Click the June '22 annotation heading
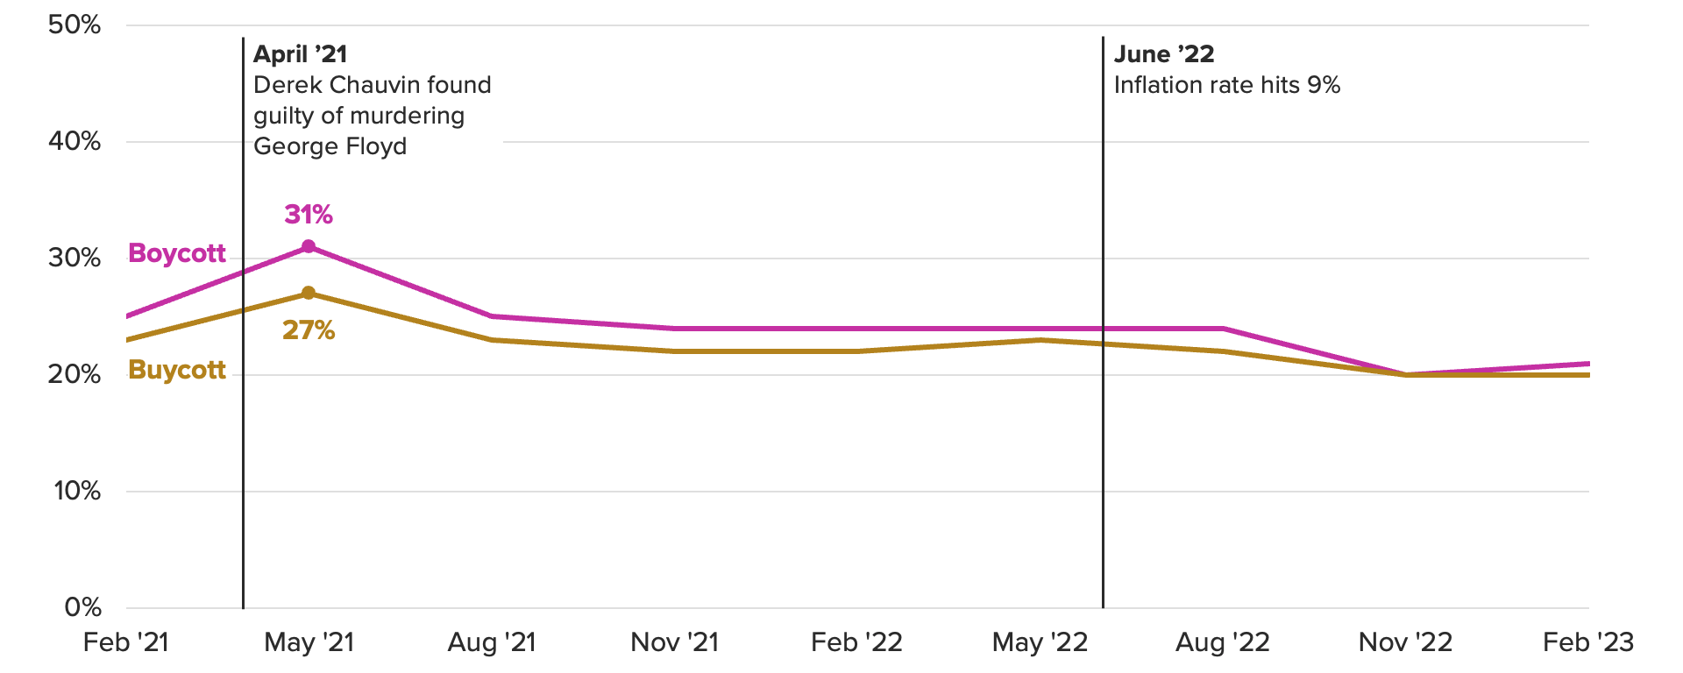The image size is (1683, 673). click(x=1164, y=54)
